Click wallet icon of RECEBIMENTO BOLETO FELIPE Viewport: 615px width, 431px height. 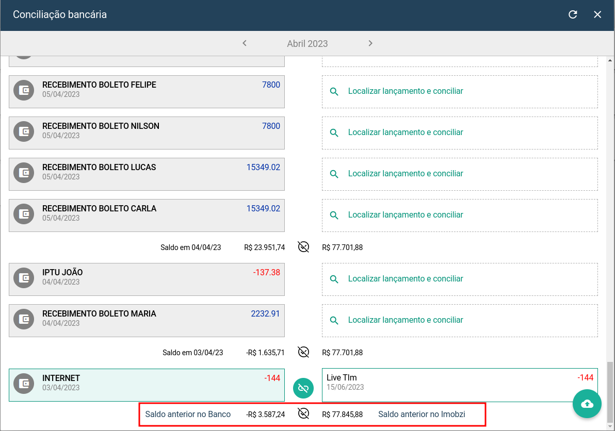tap(24, 90)
